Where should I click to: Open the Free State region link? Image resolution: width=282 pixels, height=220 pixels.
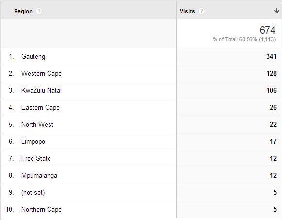36,158
